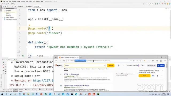Open the Navigate menu in PyCharm
The height and width of the screenshot is (96, 171).
[x=14, y=1]
